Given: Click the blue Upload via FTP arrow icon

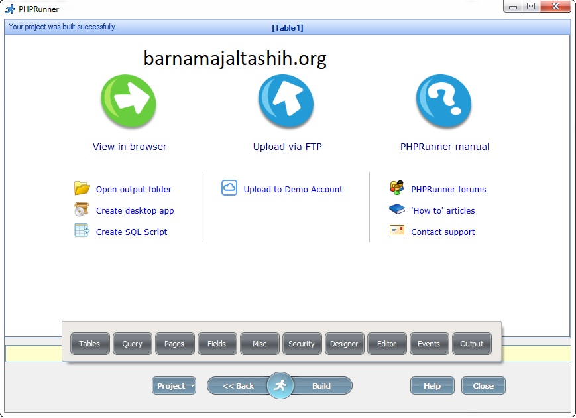Looking at the screenshot, I should (x=286, y=101).
